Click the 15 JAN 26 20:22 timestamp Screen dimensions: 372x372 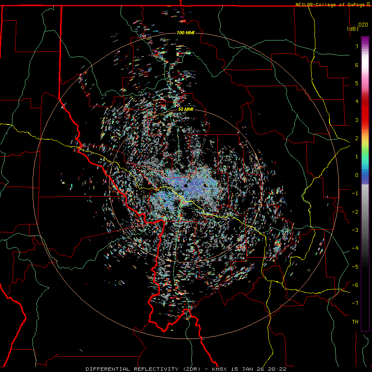(259, 369)
